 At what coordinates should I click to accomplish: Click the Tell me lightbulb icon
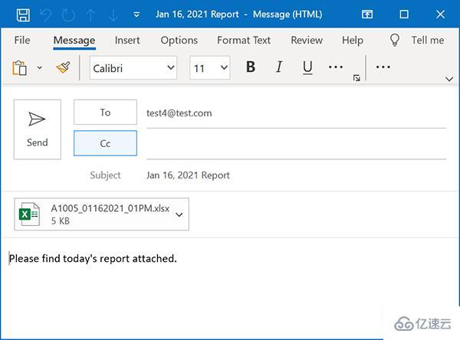pyautogui.click(x=395, y=40)
